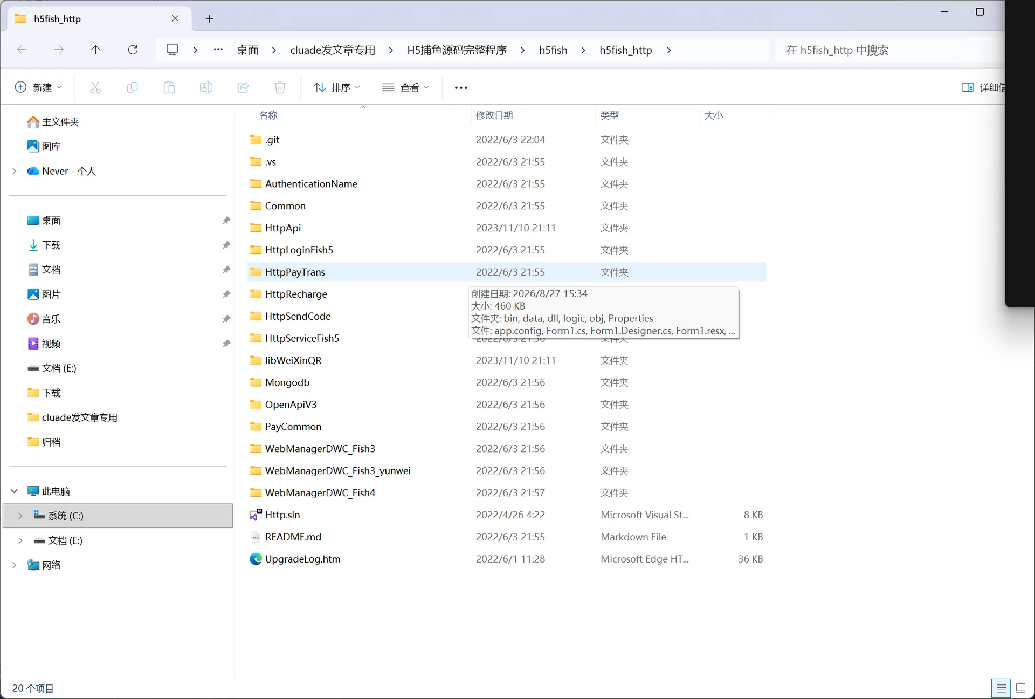Switch to details list view icon in status bar
The image size is (1035, 699).
pos(1001,688)
